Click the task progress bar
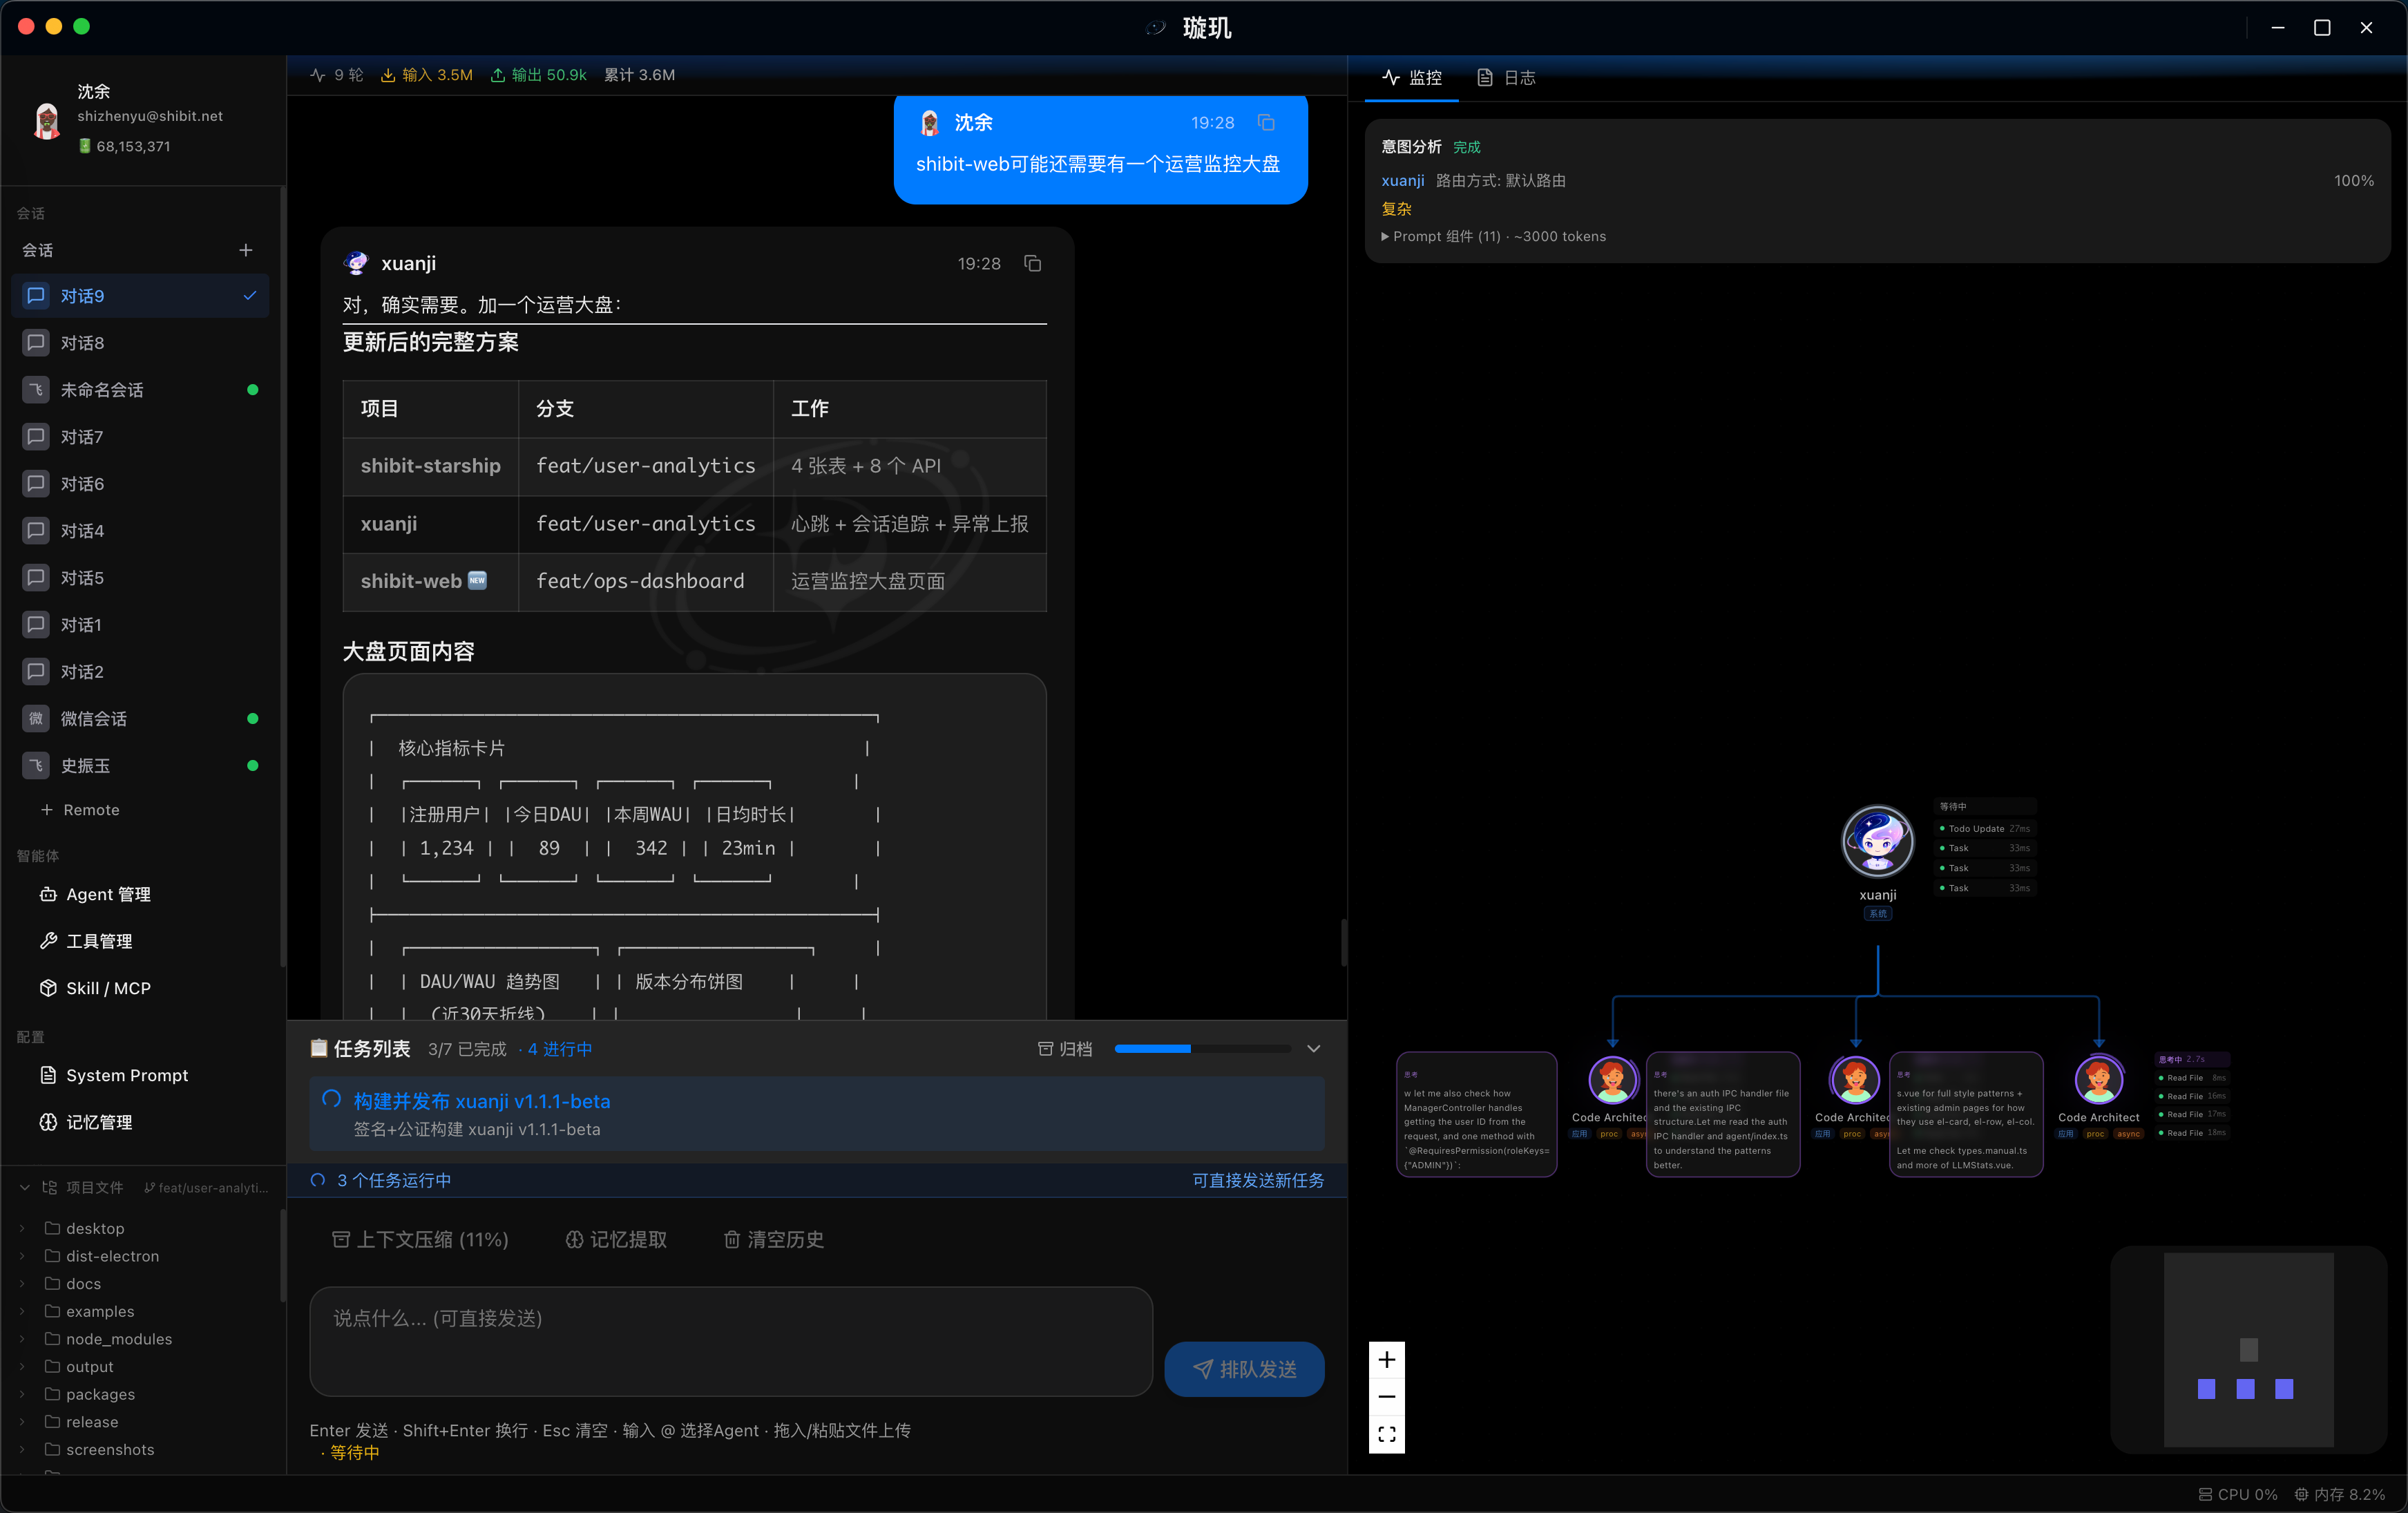The image size is (2408, 1513). click(x=1203, y=1049)
